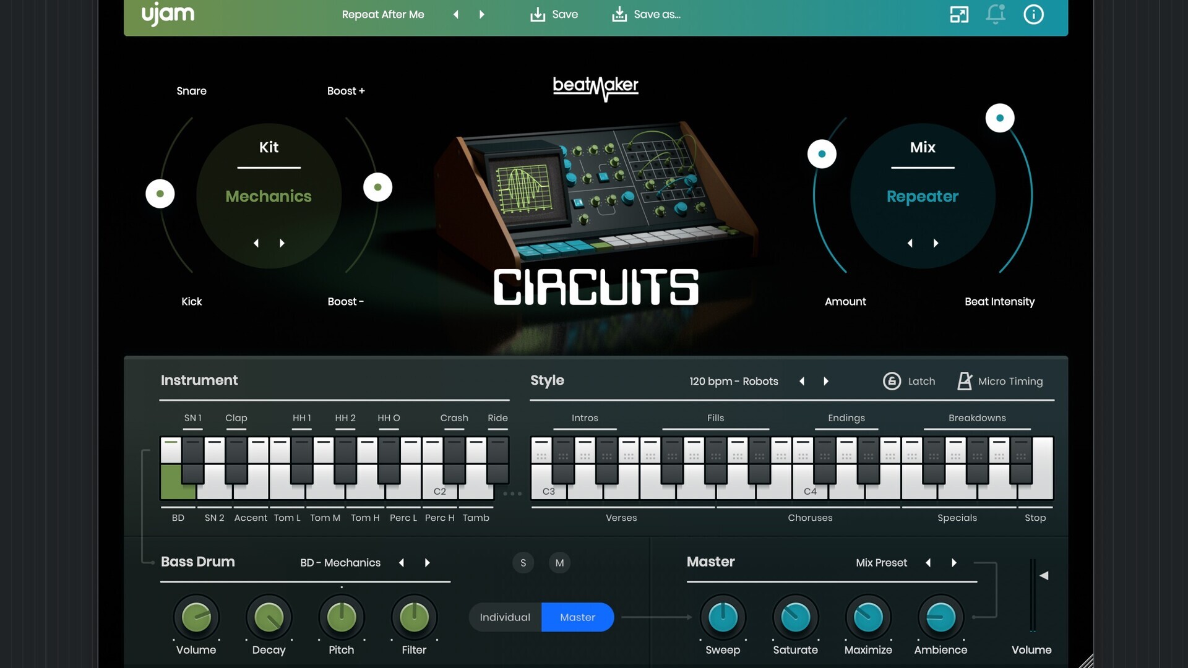Select next Mix arrow
The image size is (1188, 668).
(x=936, y=243)
